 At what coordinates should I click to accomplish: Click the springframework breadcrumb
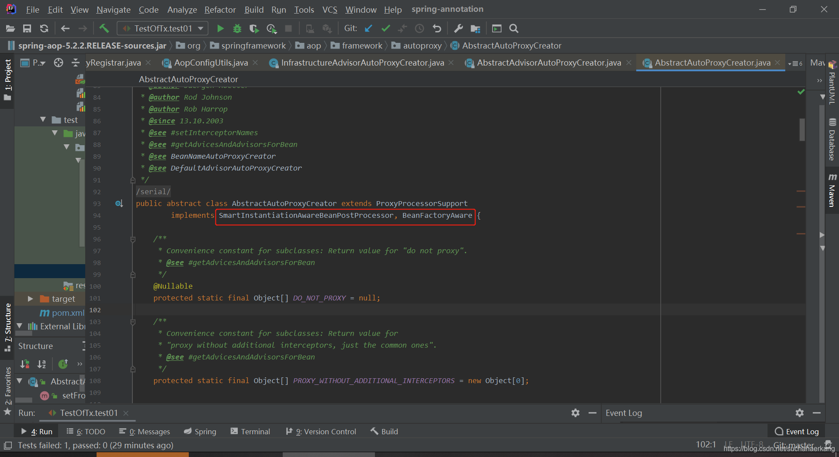point(248,45)
